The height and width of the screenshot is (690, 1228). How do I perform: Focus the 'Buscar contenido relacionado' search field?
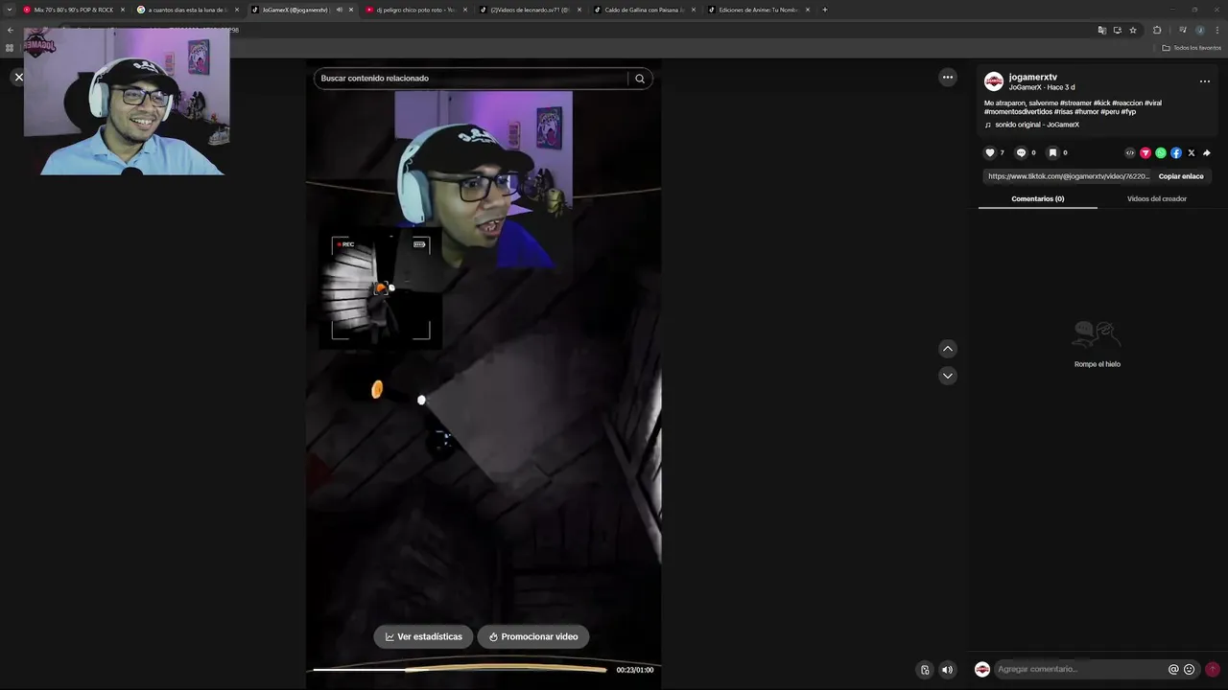tap(472, 79)
